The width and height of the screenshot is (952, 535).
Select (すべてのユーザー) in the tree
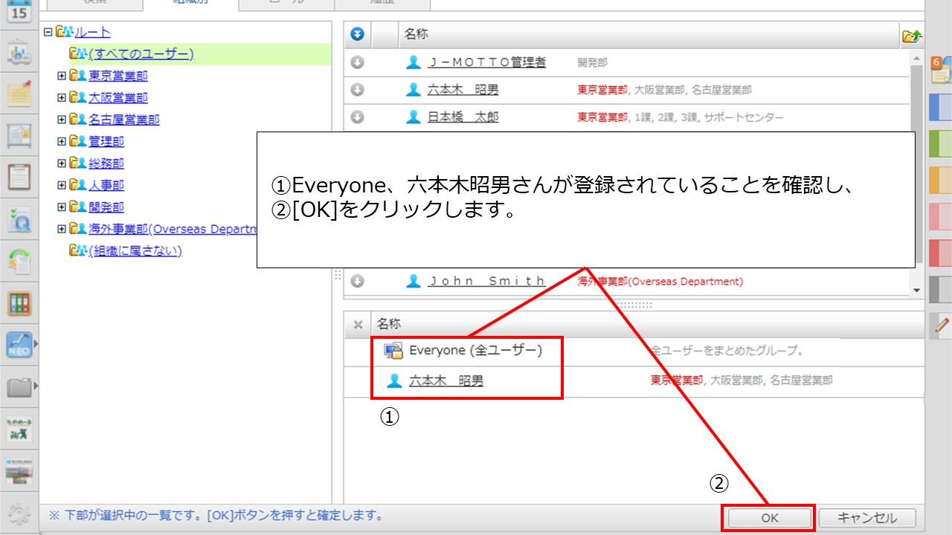click(x=141, y=53)
